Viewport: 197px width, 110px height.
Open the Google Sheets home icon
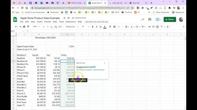(15, 20)
